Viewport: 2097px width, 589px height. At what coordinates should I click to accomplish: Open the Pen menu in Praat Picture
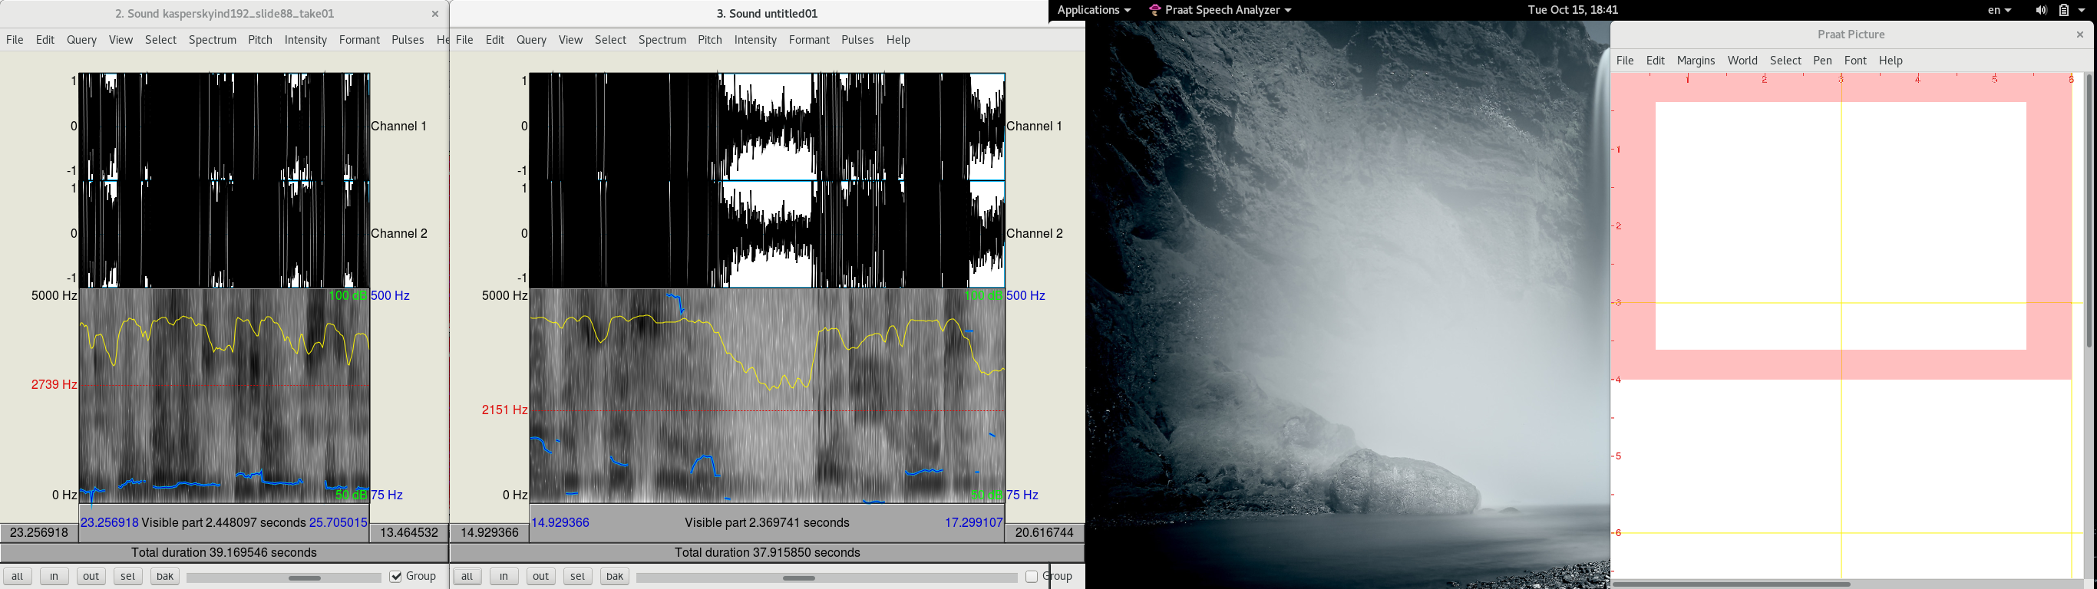[x=1822, y=61]
